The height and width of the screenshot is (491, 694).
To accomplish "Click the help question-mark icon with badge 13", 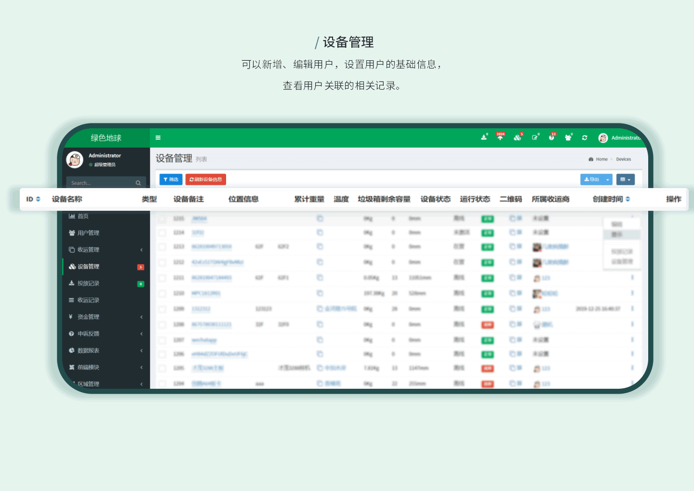I will coord(551,137).
